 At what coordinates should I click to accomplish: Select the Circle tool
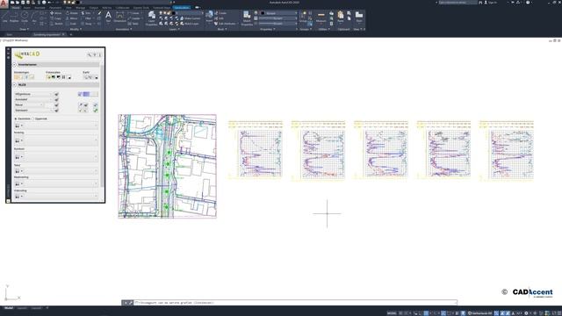(x=25, y=17)
